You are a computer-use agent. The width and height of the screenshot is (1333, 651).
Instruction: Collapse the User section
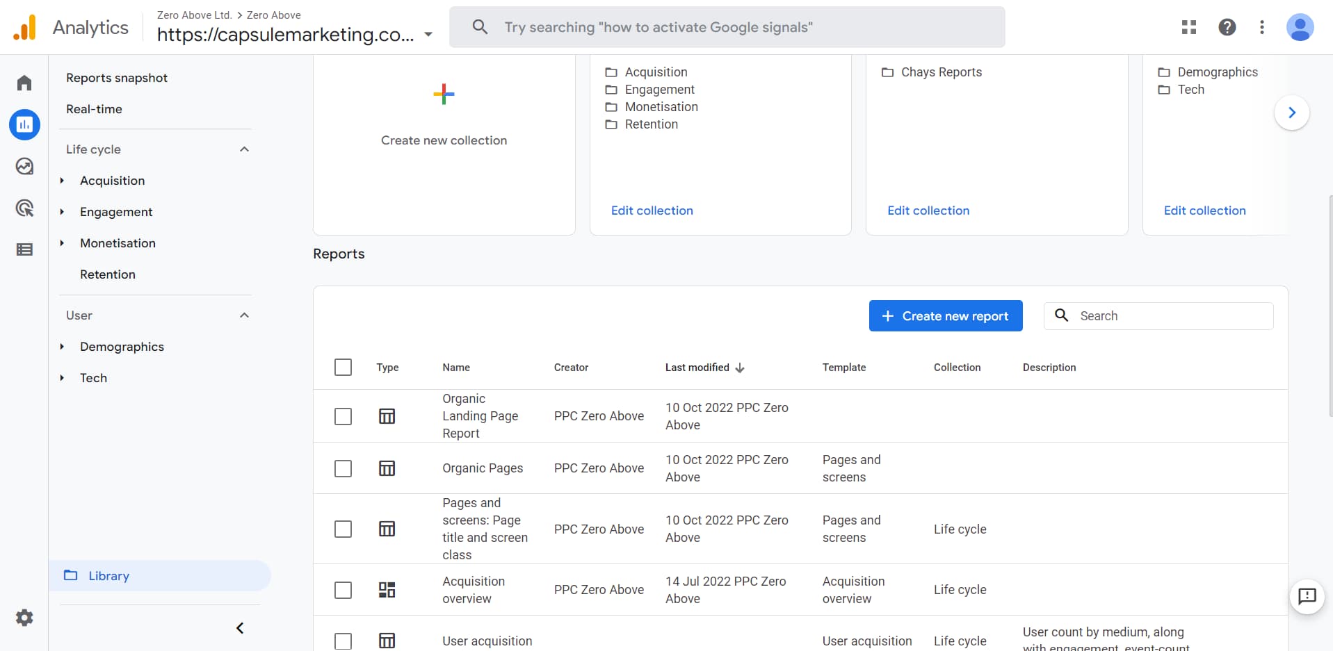tap(244, 315)
